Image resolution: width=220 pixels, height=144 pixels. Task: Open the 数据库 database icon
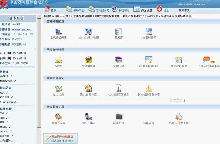coord(119,31)
